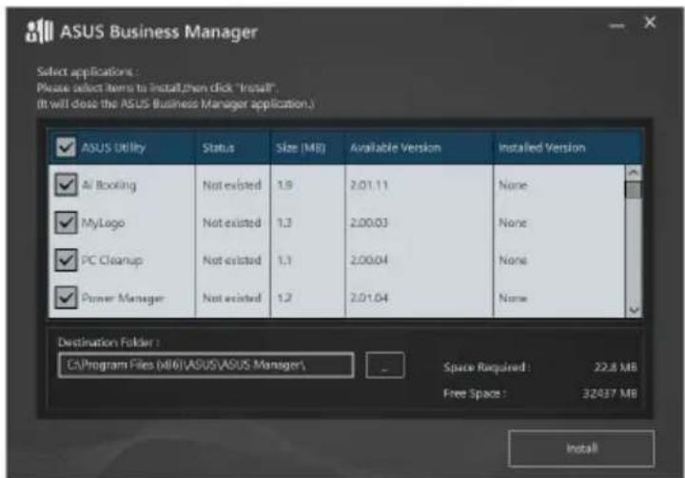Screen dimensions: 685x478
Task: Click size 1.9 in Ai Booting row
Action: (284, 185)
